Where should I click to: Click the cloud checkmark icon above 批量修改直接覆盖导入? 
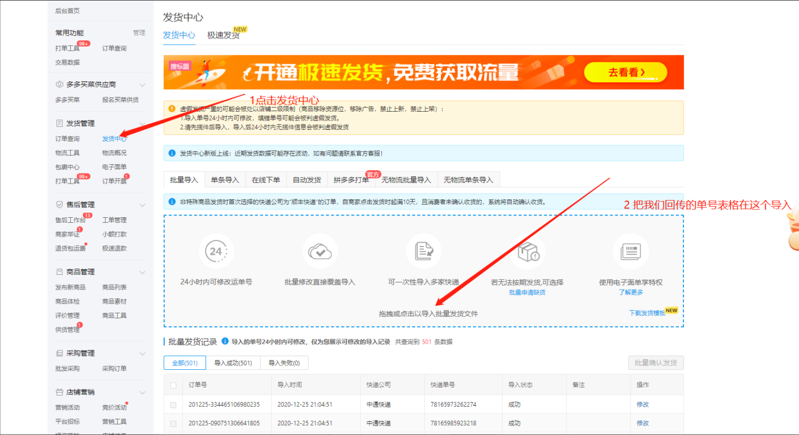click(x=320, y=252)
